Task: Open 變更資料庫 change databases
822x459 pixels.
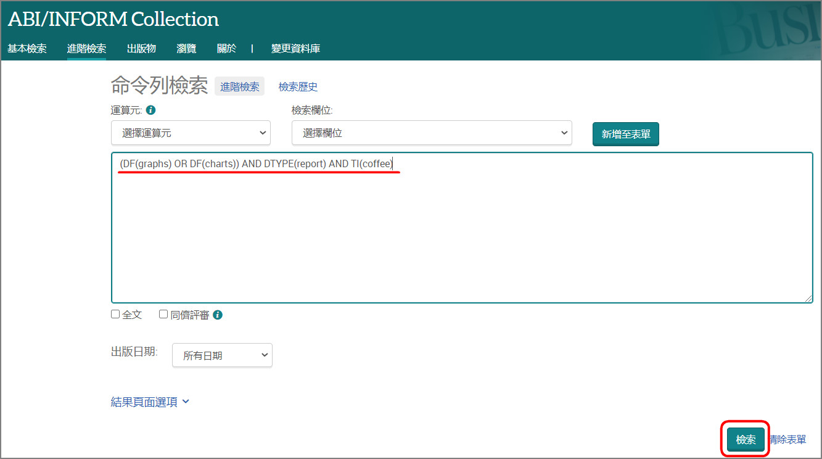Action: coord(295,49)
